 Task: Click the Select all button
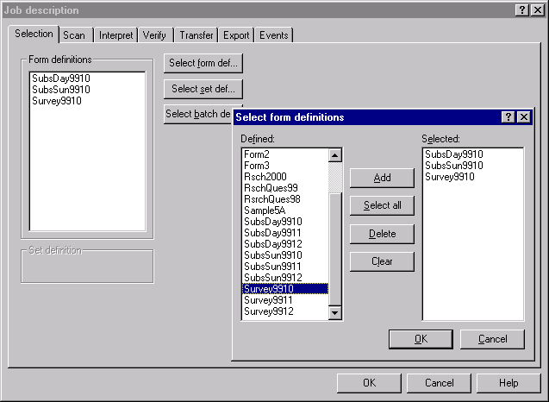coord(382,205)
